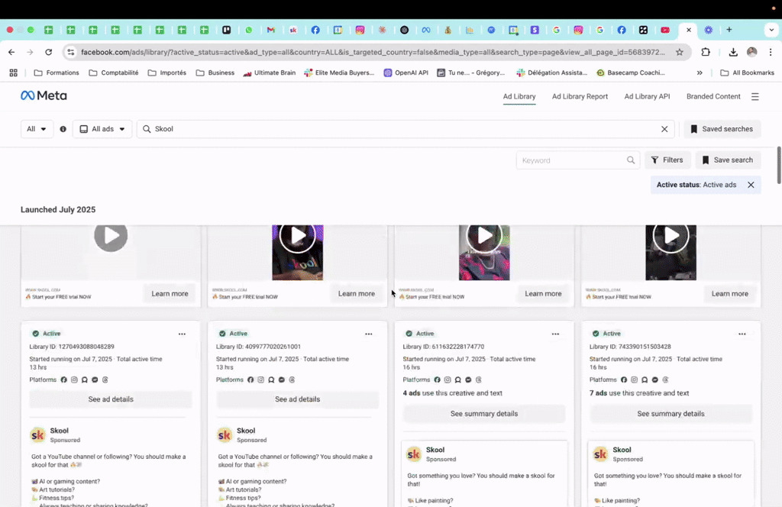Remove the Active status filter chip
Screen dimensions: 782x507
751,185
